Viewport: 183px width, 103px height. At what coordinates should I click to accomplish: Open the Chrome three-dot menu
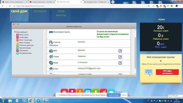(180, 6)
